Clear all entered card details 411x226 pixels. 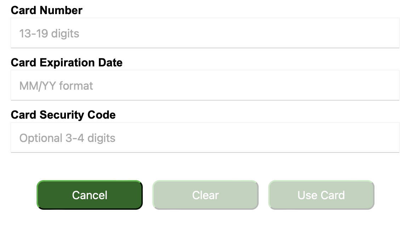205,195
